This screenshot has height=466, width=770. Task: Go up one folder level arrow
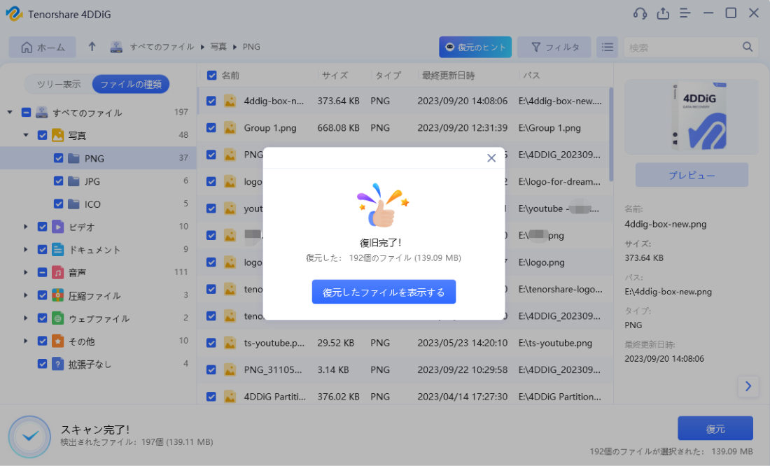[92, 47]
